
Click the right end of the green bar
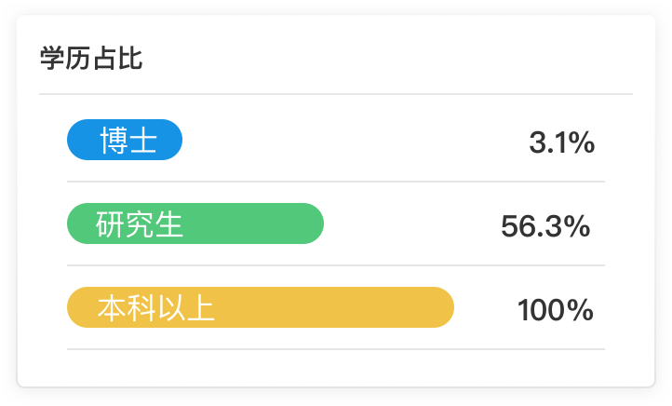click(315, 223)
